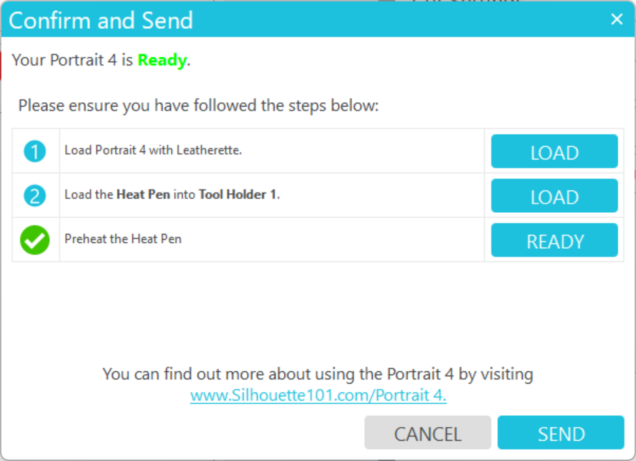Click the green Ready status text
636x461 pixels.
click(x=162, y=60)
